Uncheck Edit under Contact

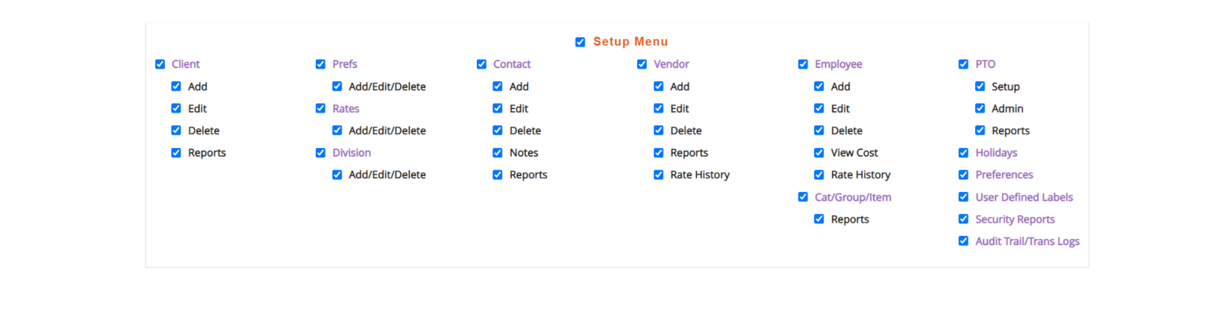pos(498,108)
